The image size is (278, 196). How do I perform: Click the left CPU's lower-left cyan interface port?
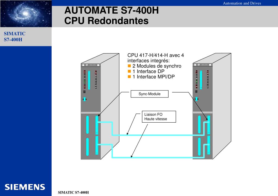click(87, 147)
